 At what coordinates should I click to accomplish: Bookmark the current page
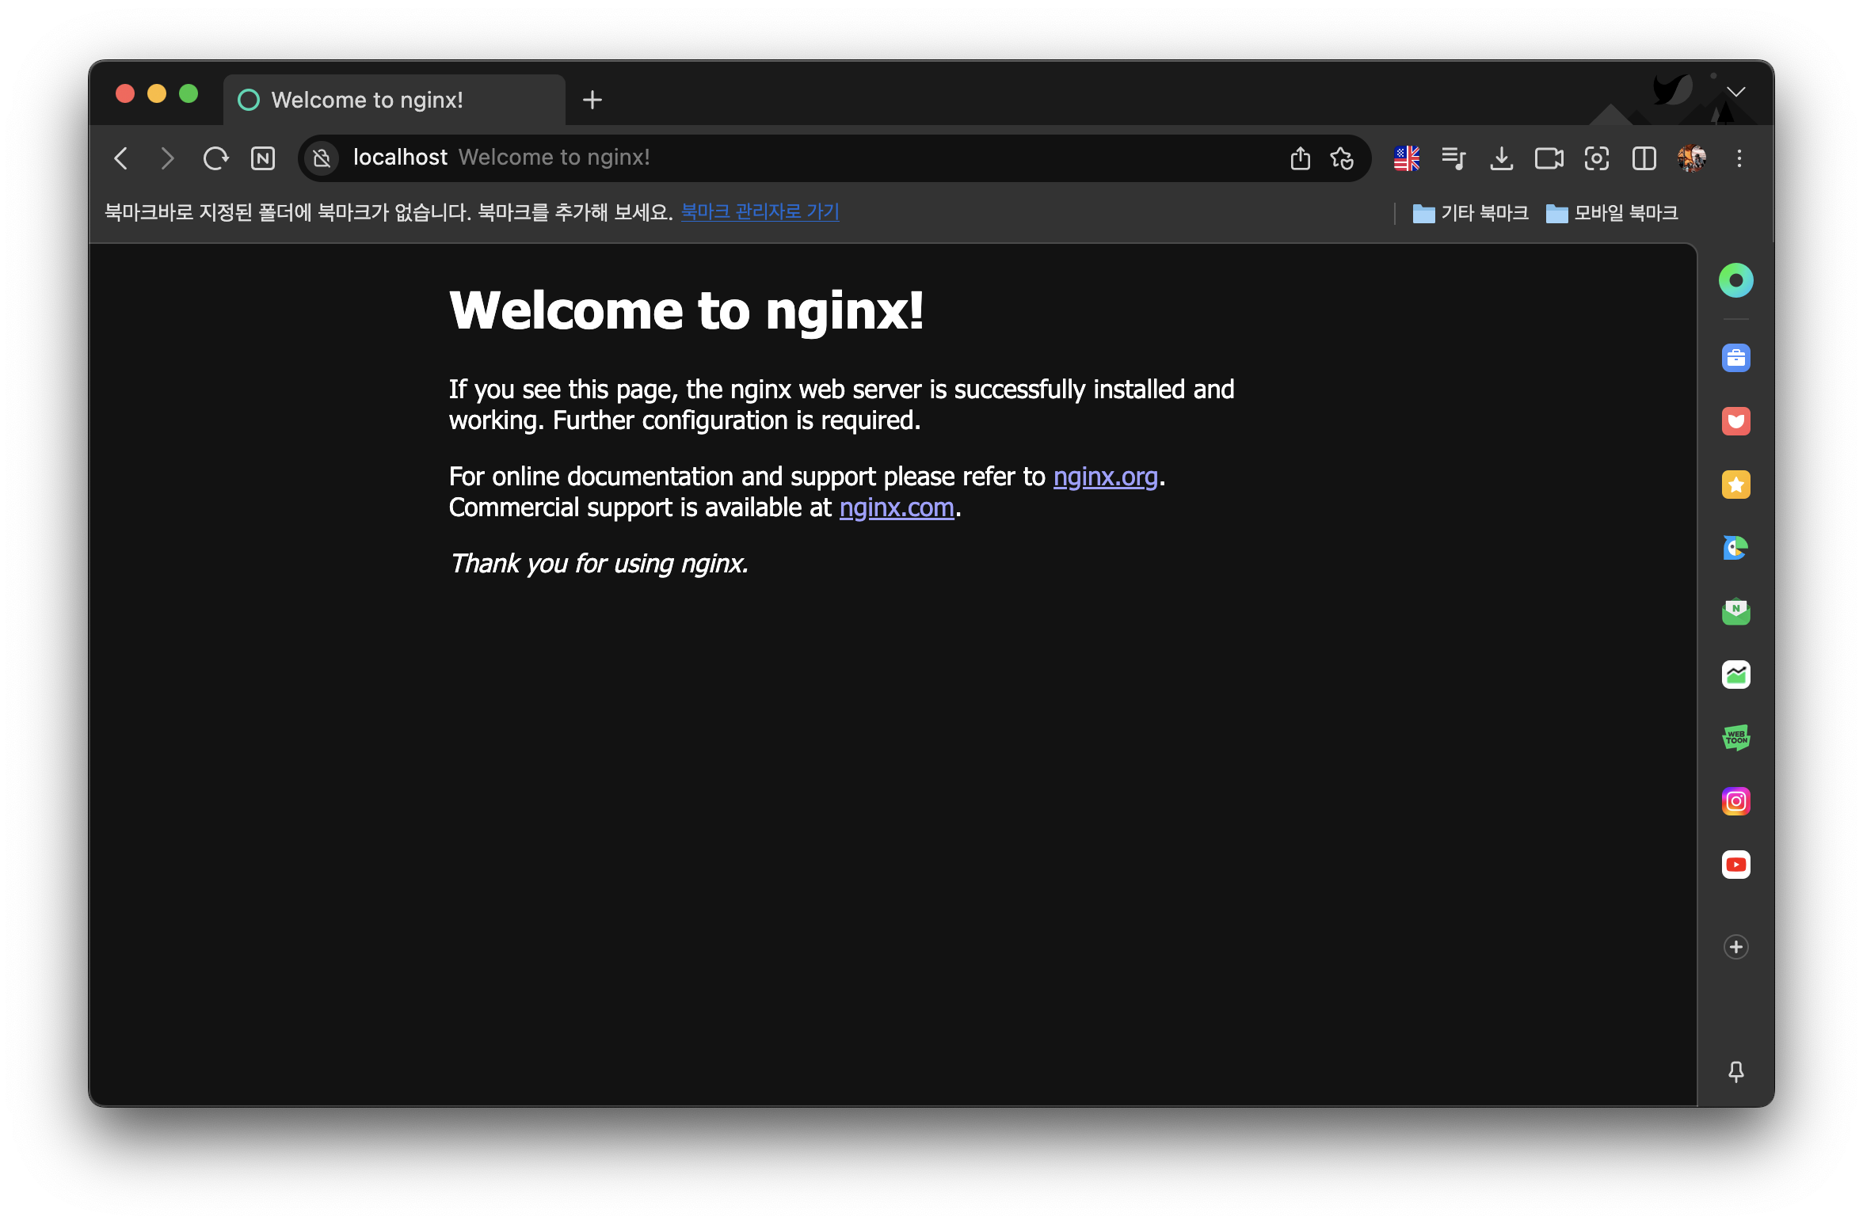tap(1343, 158)
